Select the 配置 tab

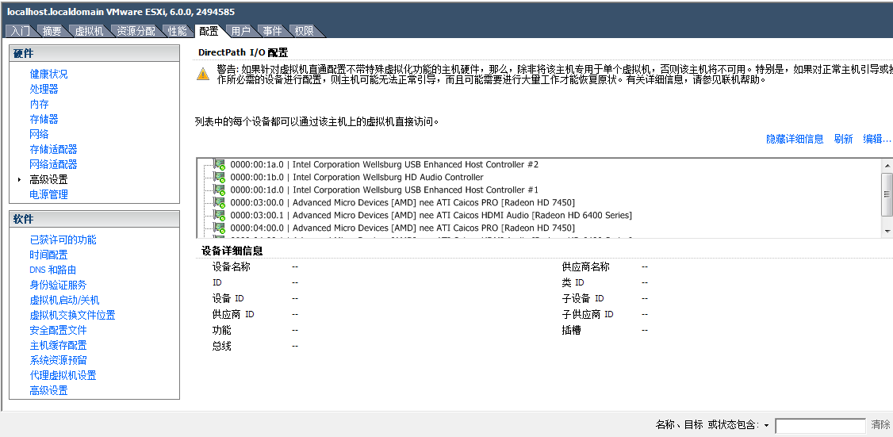tap(209, 32)
